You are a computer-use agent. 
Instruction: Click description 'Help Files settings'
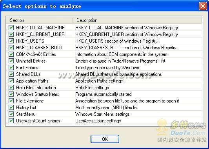point(92,88)
